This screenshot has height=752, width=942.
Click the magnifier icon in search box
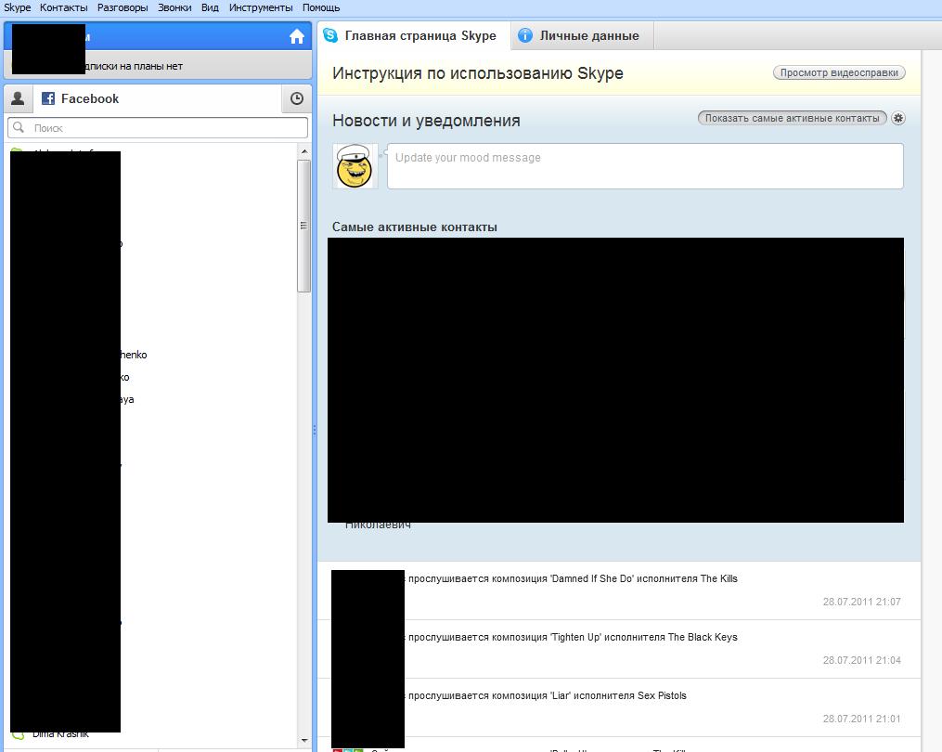click(x=19, y=128)
